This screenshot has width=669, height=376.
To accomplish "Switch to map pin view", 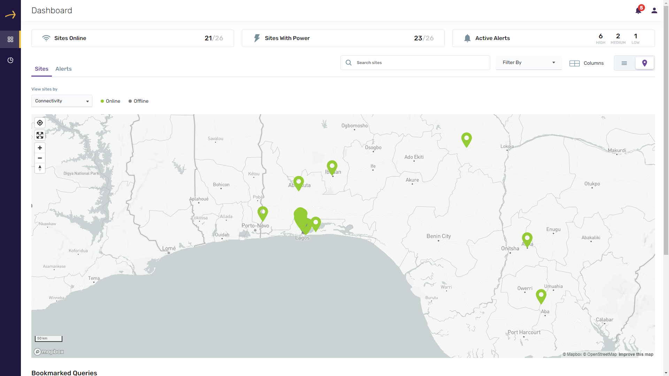I will 645,63.
